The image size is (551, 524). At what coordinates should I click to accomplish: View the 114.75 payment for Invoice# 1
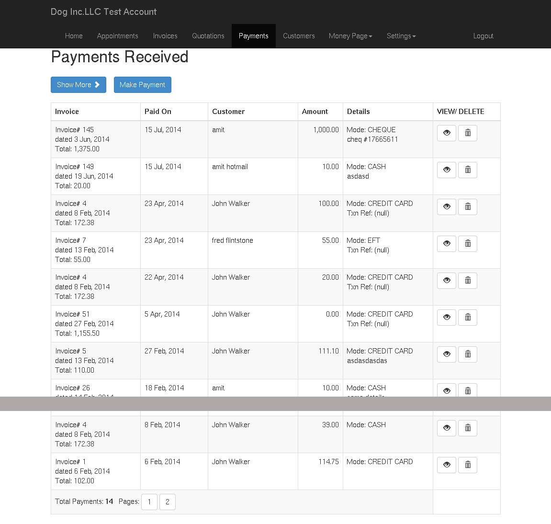(x=446, y=465)
